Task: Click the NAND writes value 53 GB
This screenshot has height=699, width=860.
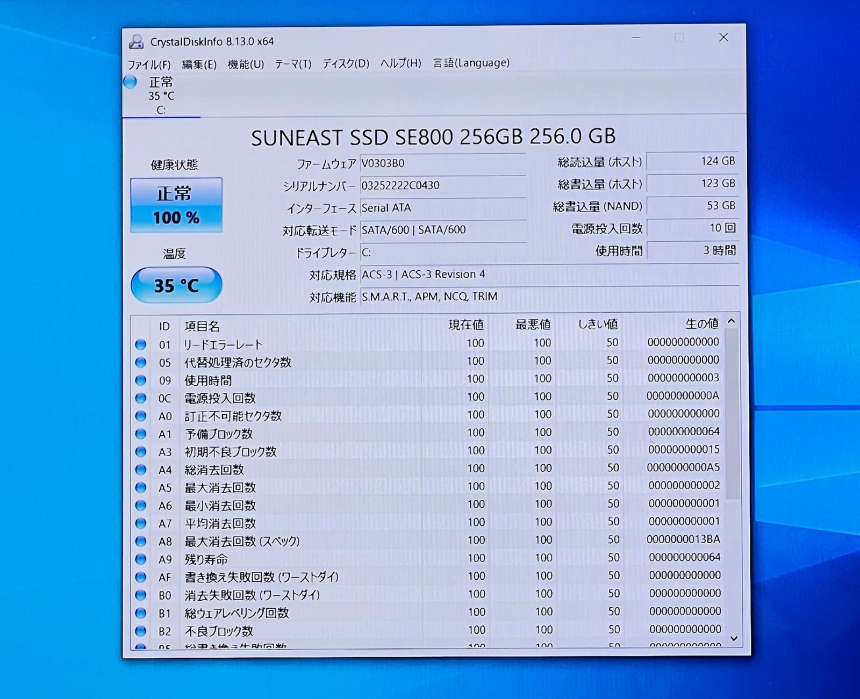Action: 692,206
